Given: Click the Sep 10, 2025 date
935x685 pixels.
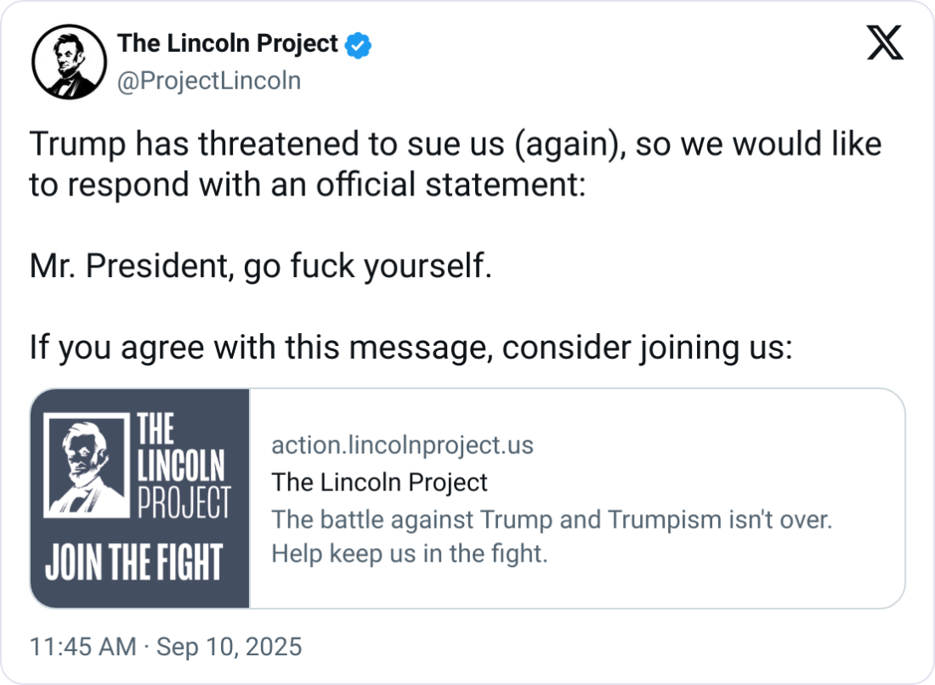Looking at the screenshot, I should 229,647.
